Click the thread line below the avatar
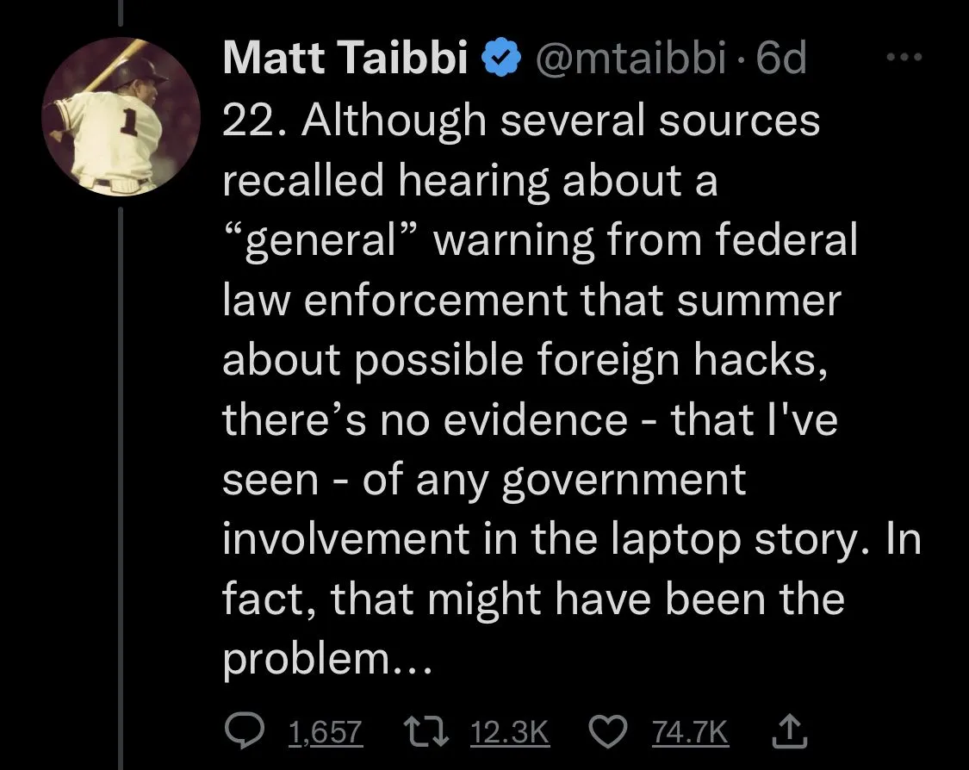 (120, 482)
